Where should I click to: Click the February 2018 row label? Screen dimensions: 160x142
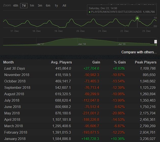[16, 133]
